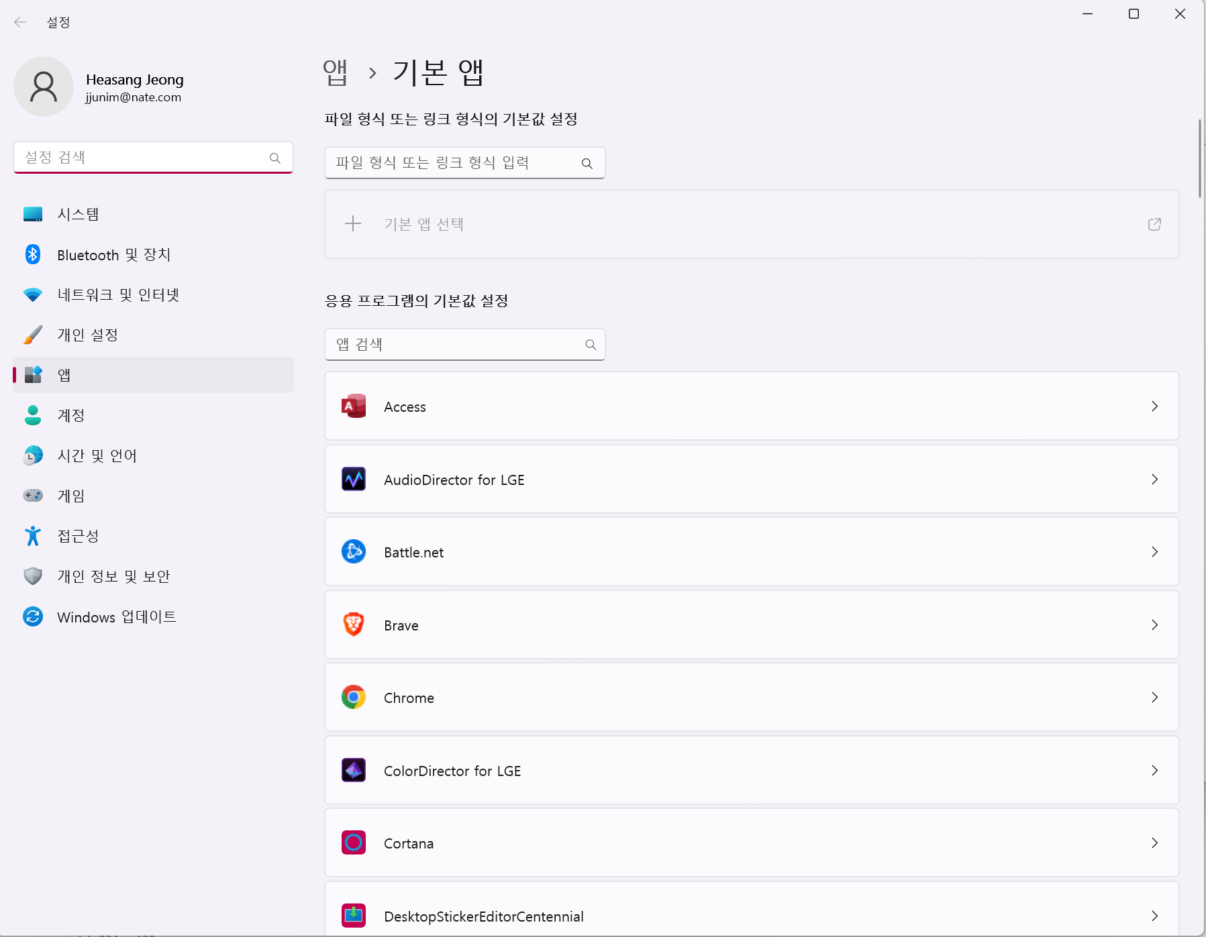Click the 게임 controller icon in sidebar
Image resolution: width=1206 pixels, height=937 pixels.
(32, 496)
